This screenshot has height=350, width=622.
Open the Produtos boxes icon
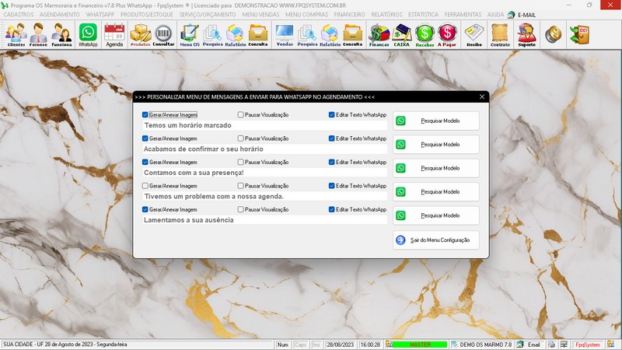tap(141, 35)
